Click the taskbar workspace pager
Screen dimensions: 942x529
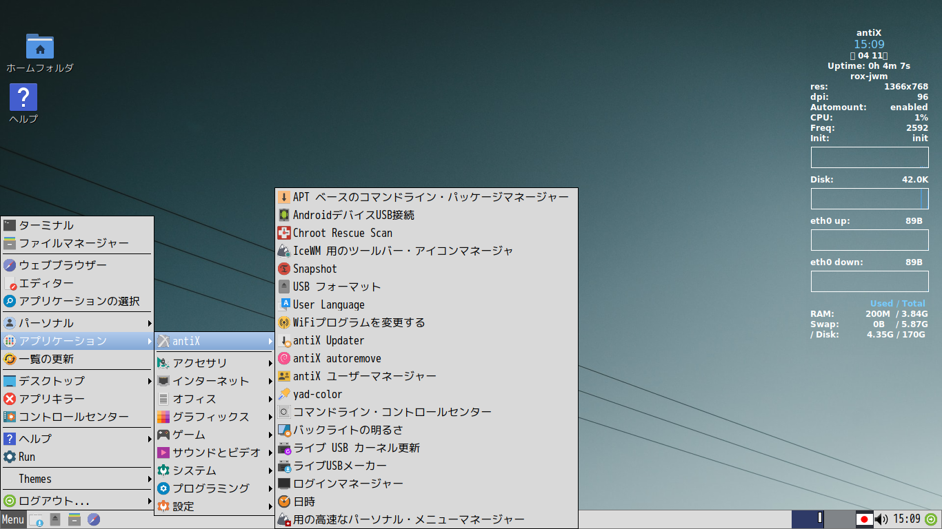pos(823,519)
